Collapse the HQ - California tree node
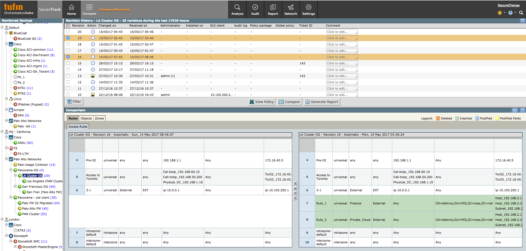The width and height of the screenshot is (526, 251). click(x=2, y=131)
